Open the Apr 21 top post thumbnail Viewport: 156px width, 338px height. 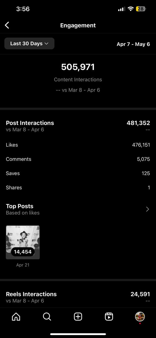tap(23, 242)
